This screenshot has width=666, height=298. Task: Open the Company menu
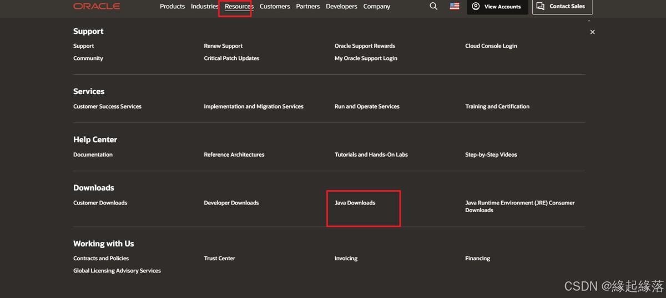376,7
